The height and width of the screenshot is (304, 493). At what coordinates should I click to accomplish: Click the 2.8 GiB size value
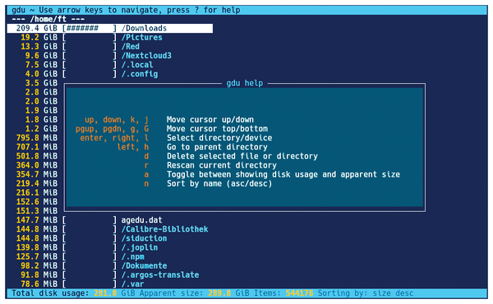tap(42, 92)
